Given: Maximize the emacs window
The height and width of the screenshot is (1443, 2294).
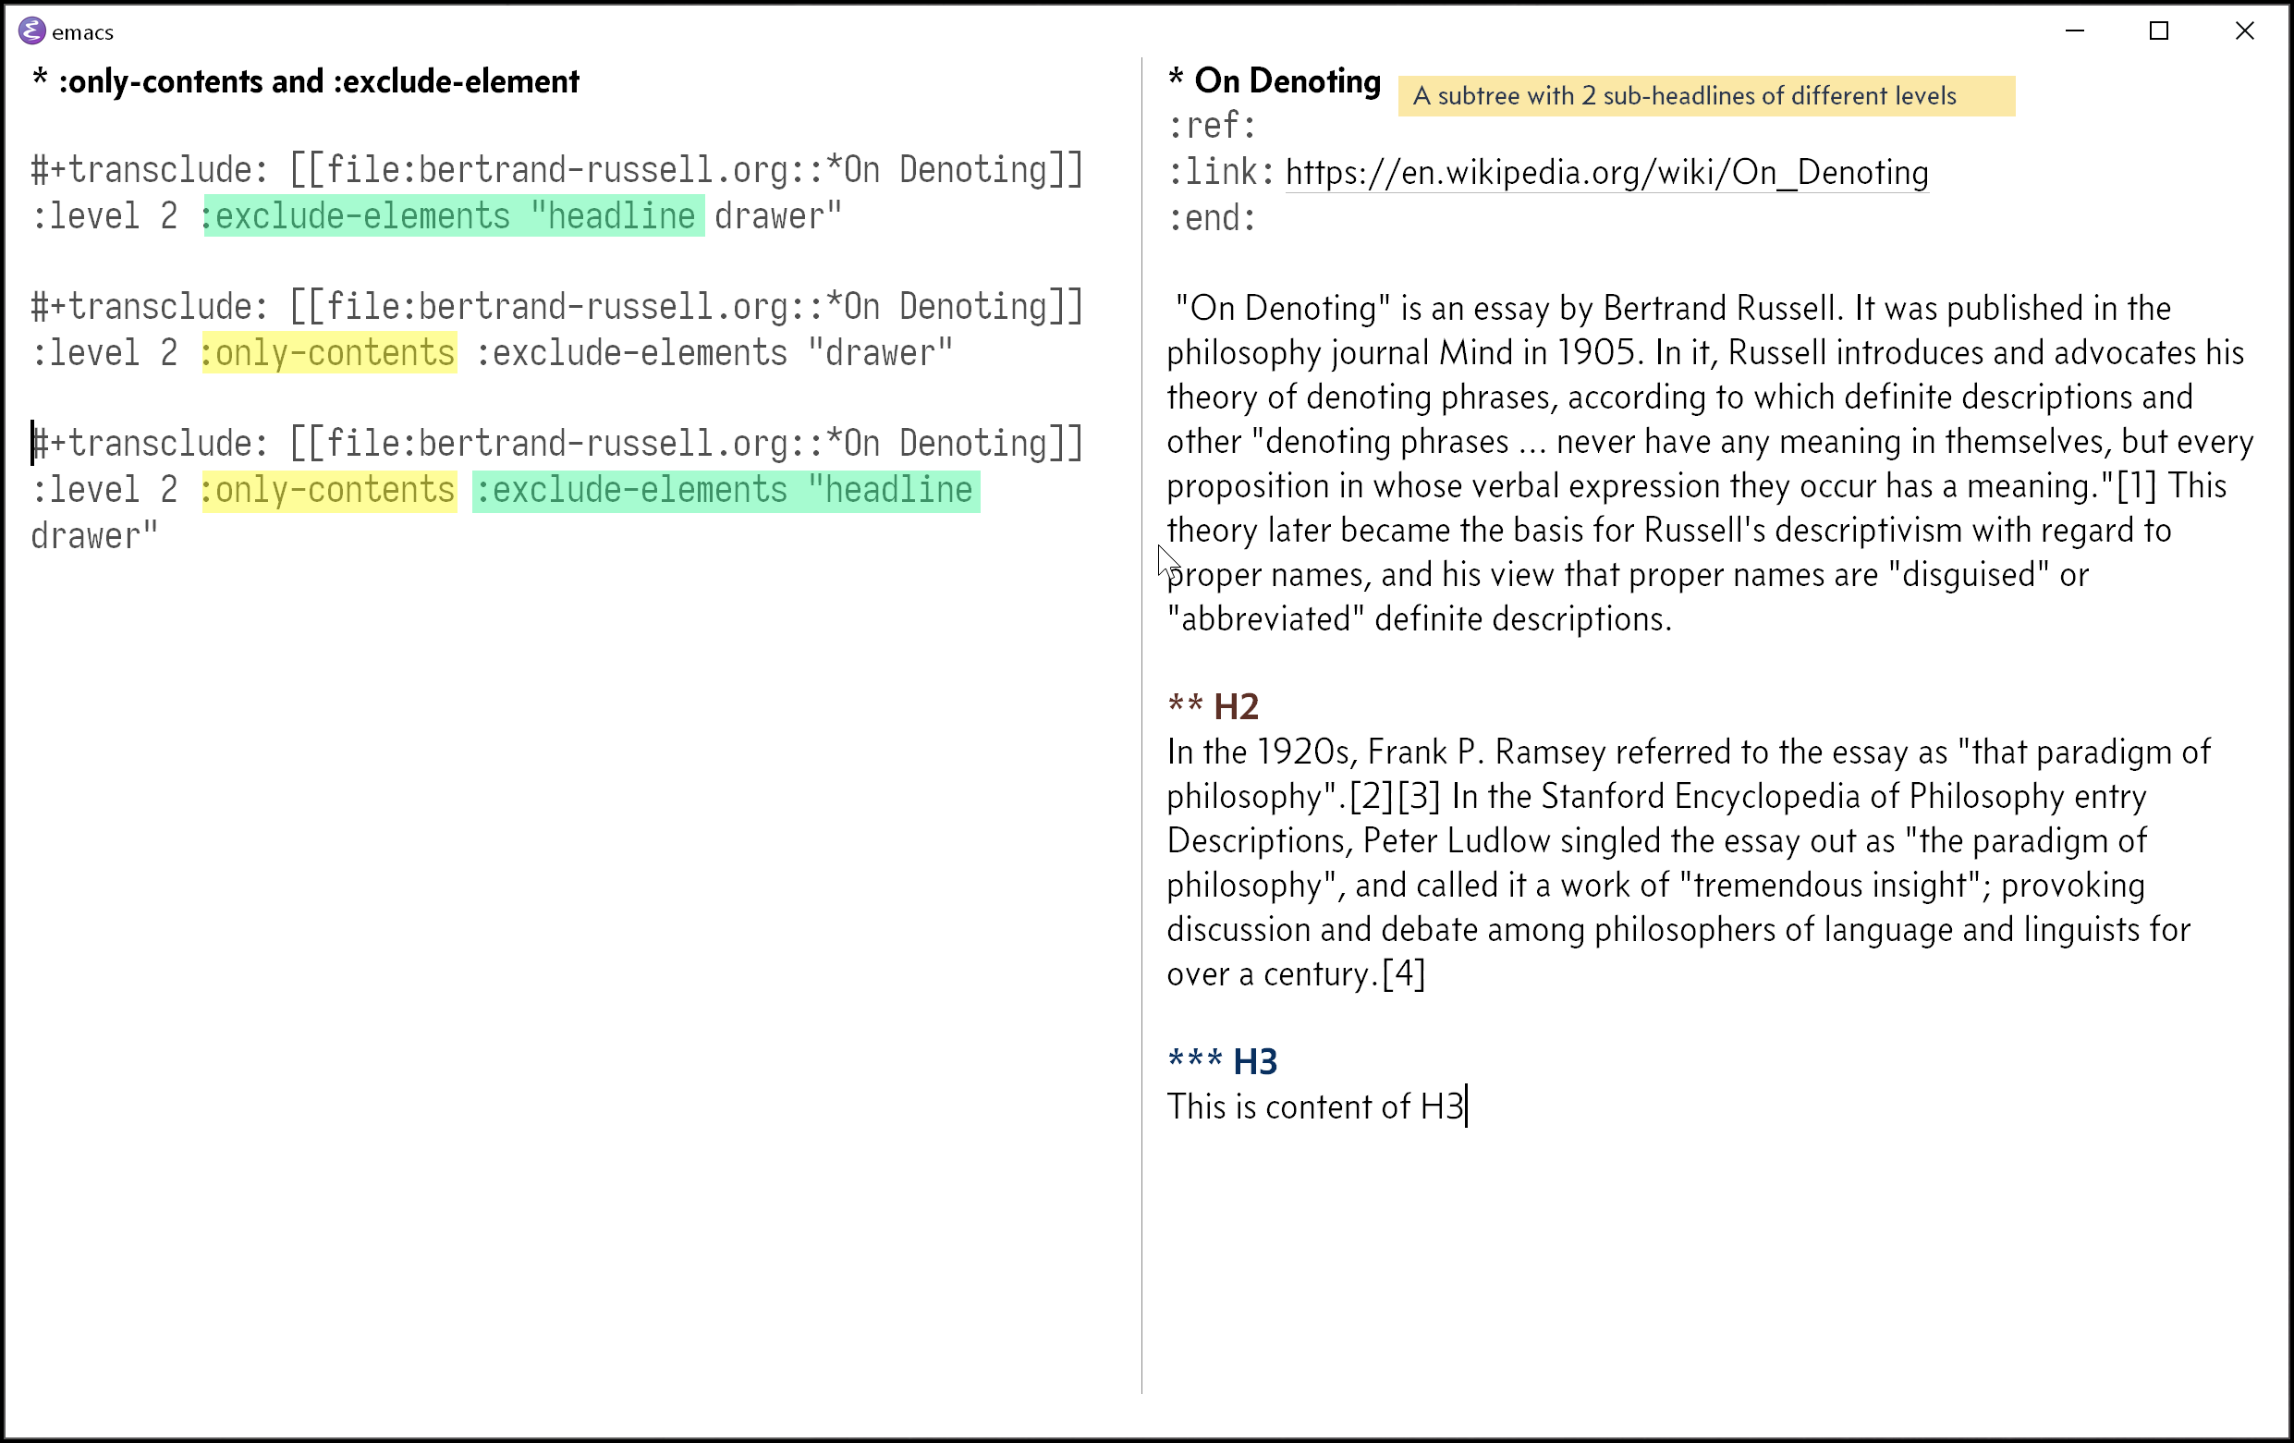Looking at the screenshot, I should point(2159,31).
